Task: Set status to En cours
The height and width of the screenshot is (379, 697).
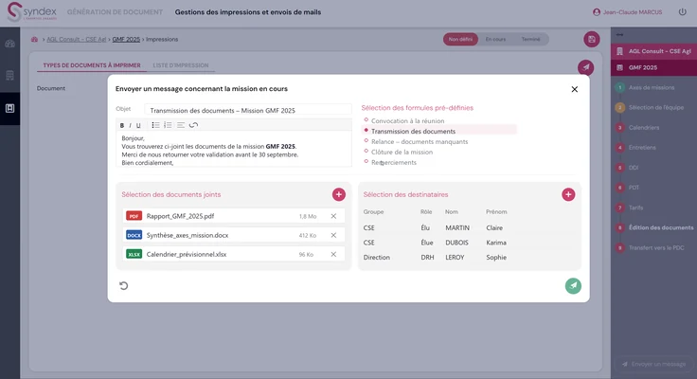Action: click(495, 39)
